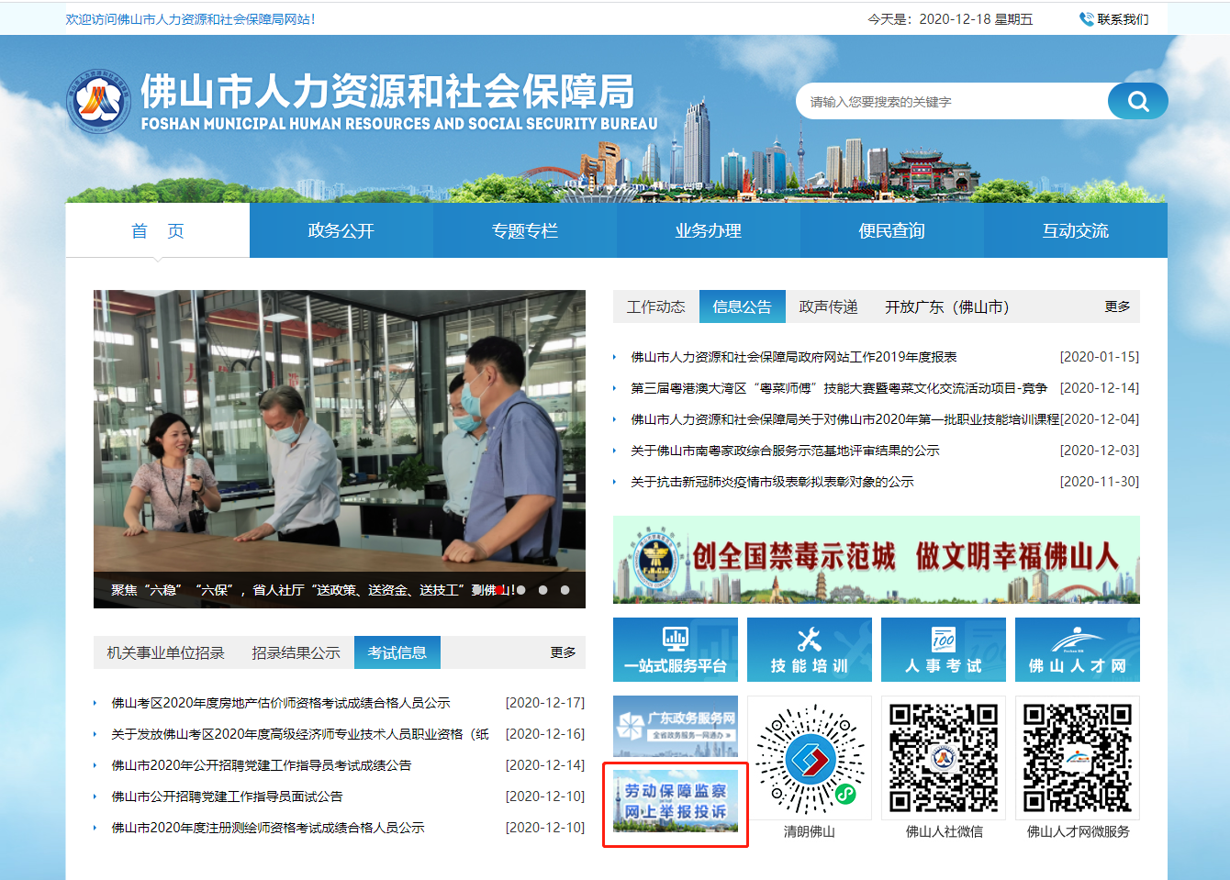Image resolution: width=1230 pixels, height=880 pixels.
Task: Click the bureau emblem logo
Action: [x=98, y=101]
